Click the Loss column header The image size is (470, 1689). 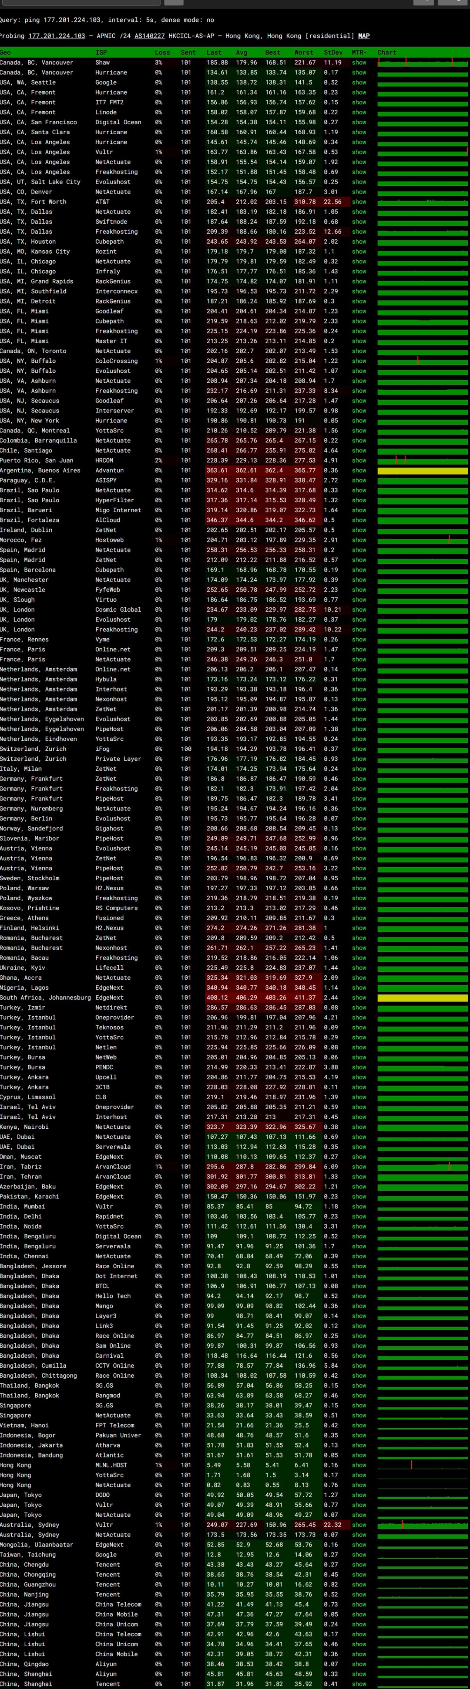tap(162, 52)
